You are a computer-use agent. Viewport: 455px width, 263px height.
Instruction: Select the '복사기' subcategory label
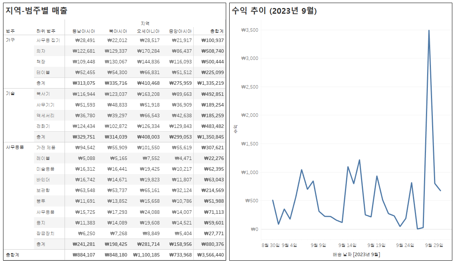pos(43,94)
